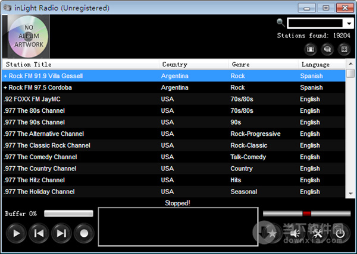
Task: Maximize the inLight Radio window
Action: 326,8
